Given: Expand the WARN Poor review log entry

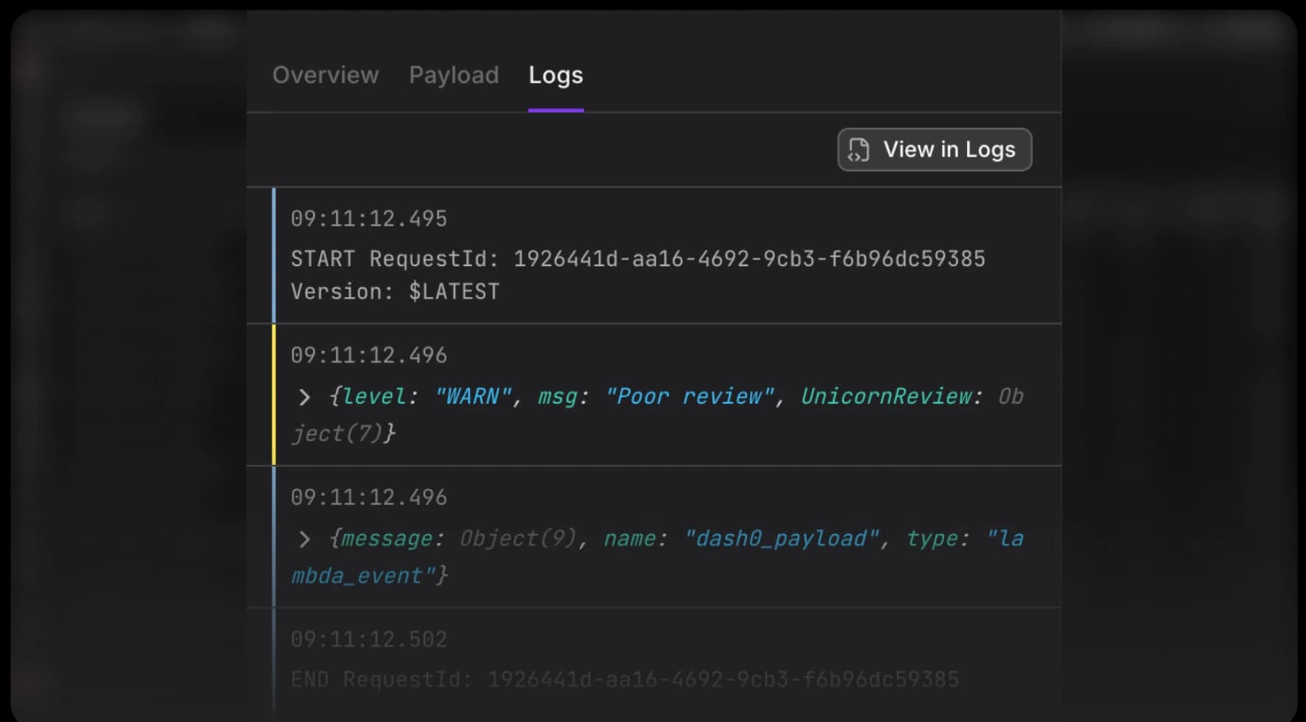Looking at the screenshot, I should pyautogui.click(x=304, y=398).
